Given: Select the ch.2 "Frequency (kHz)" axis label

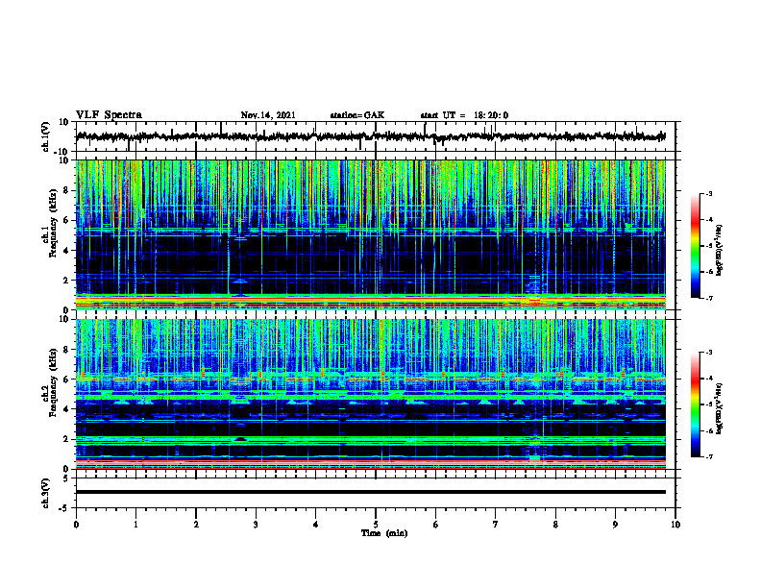Looking at the screenshot, I should 54,382.
